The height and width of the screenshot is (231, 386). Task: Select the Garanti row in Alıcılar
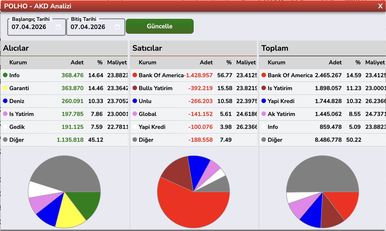coord(64,88)
